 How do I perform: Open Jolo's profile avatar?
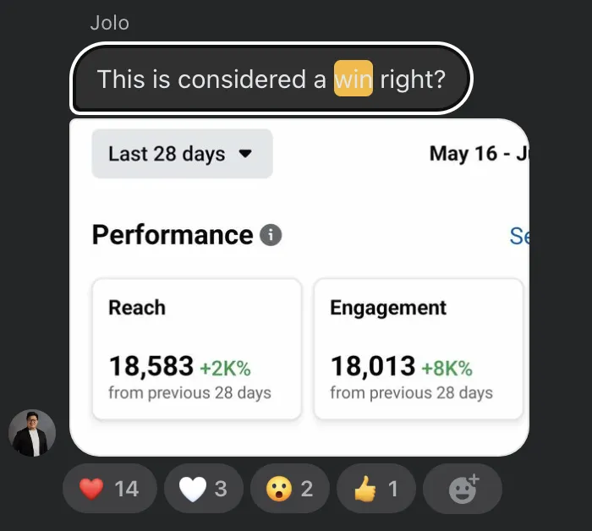tap(32, 433)
